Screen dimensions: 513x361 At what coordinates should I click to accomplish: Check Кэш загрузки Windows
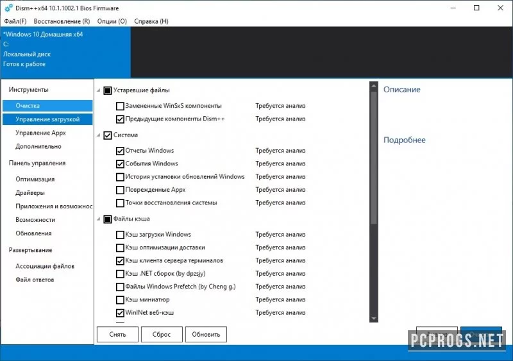120,235
